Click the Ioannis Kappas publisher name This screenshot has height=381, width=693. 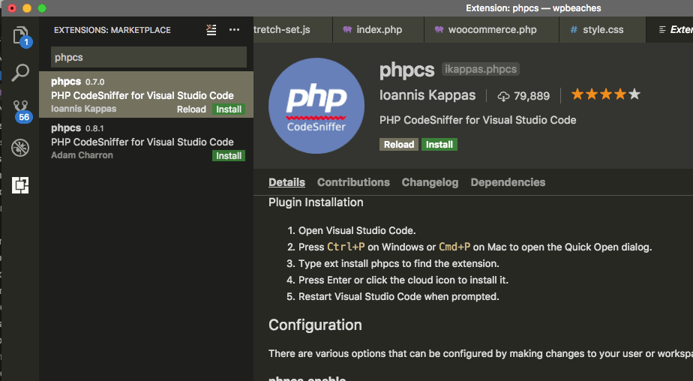[427, 95]
